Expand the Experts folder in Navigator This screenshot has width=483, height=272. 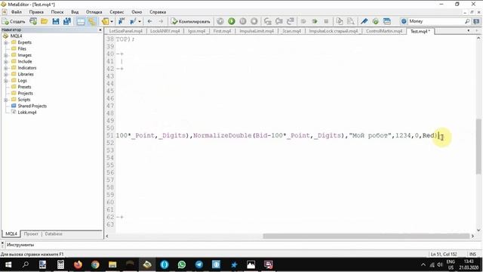[x=6, y=42]
